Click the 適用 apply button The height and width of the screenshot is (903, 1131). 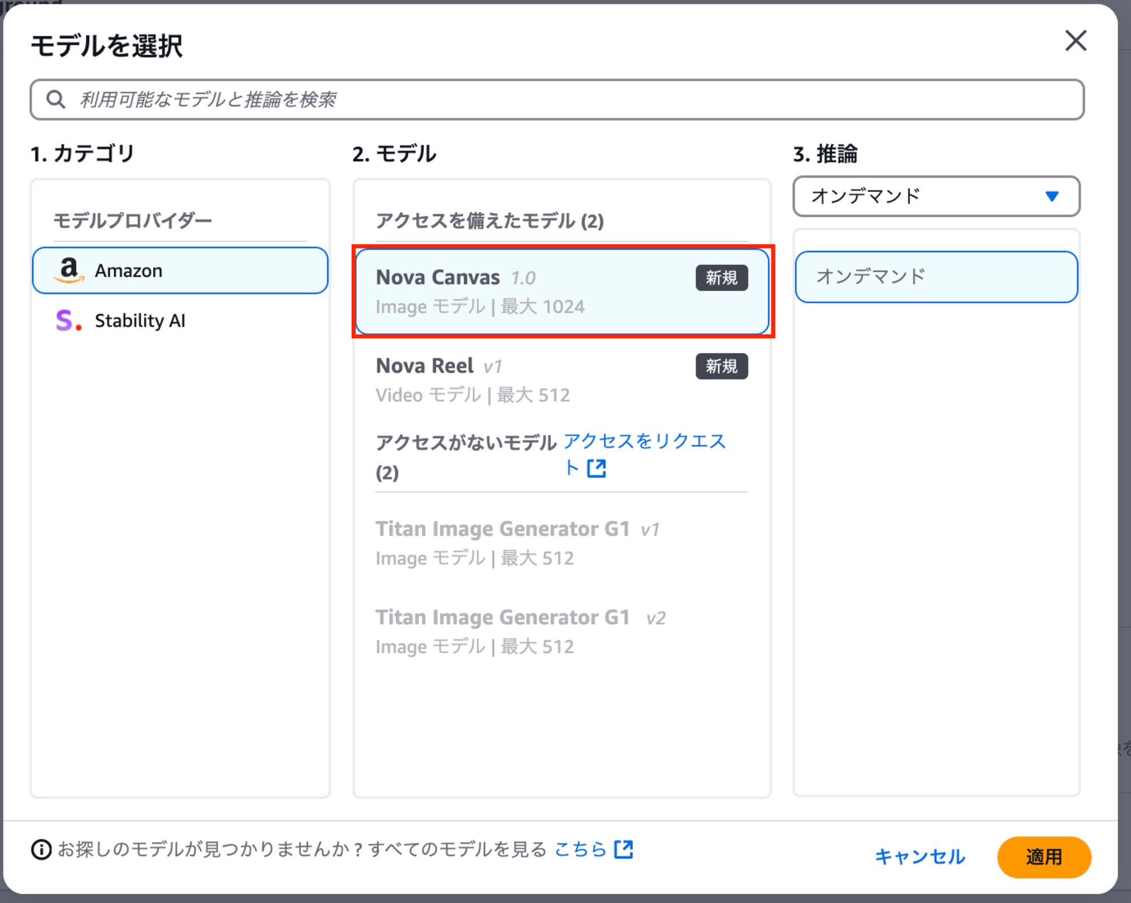1044,857
